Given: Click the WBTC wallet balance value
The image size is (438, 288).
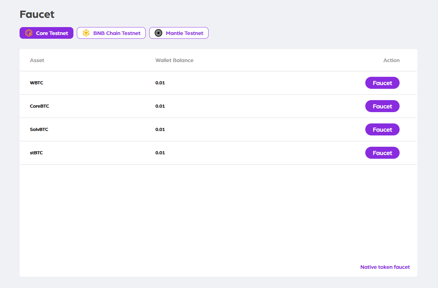Looking at the screenshot, I should 160,83.
